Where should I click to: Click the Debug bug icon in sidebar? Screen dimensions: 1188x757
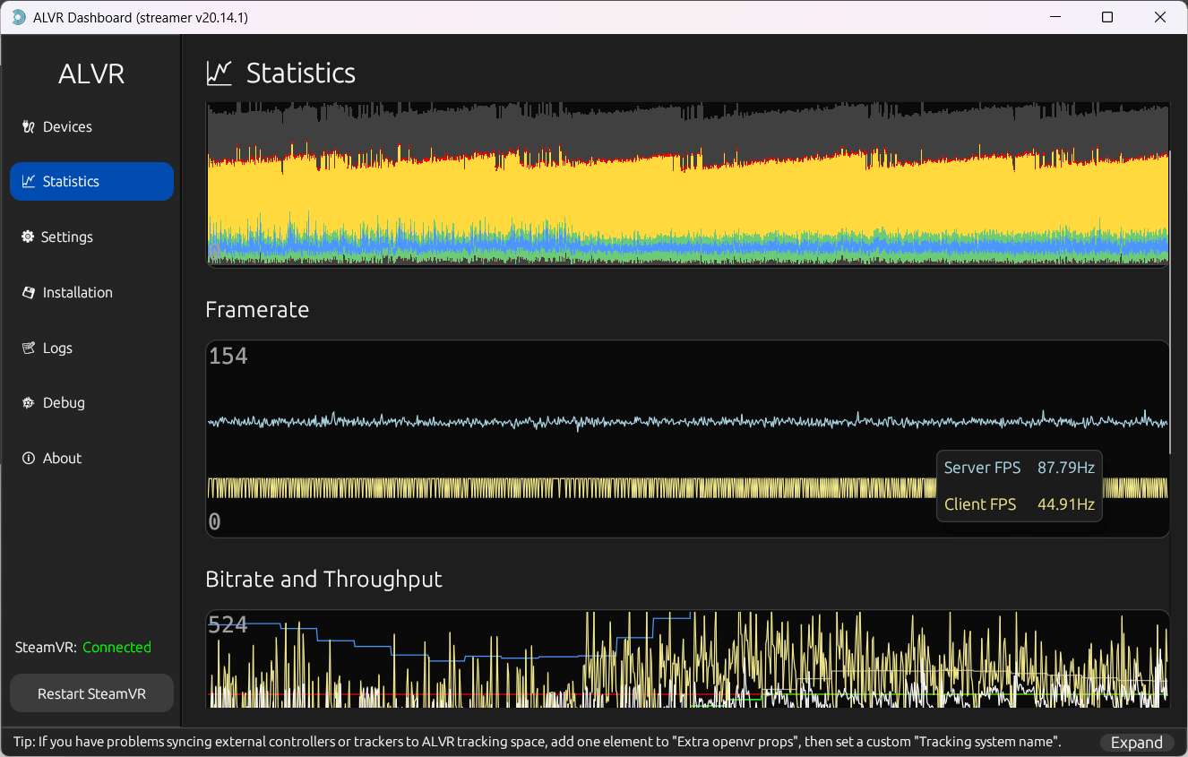28,403
